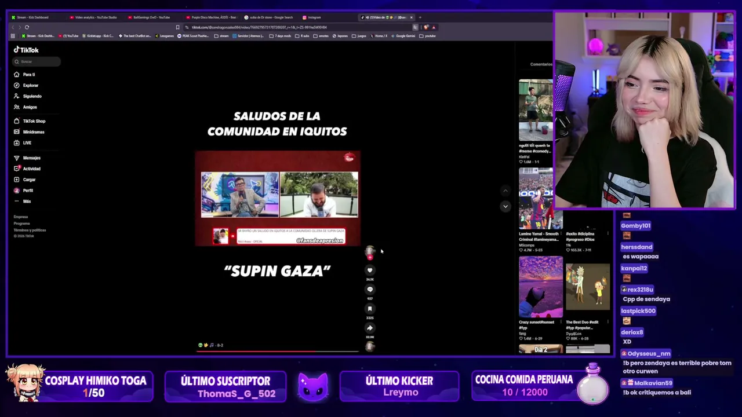Open Empresa footer link
Viewport: 742px width, 417px height.
point(21,217)
